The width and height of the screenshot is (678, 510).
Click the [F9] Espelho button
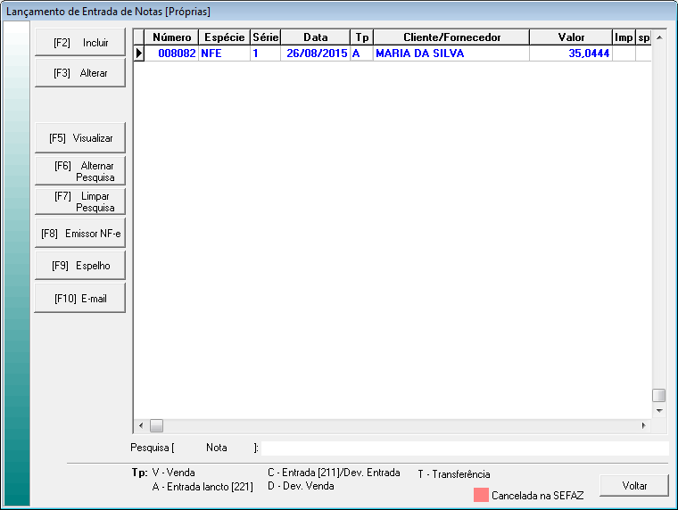tap(80, 266)
